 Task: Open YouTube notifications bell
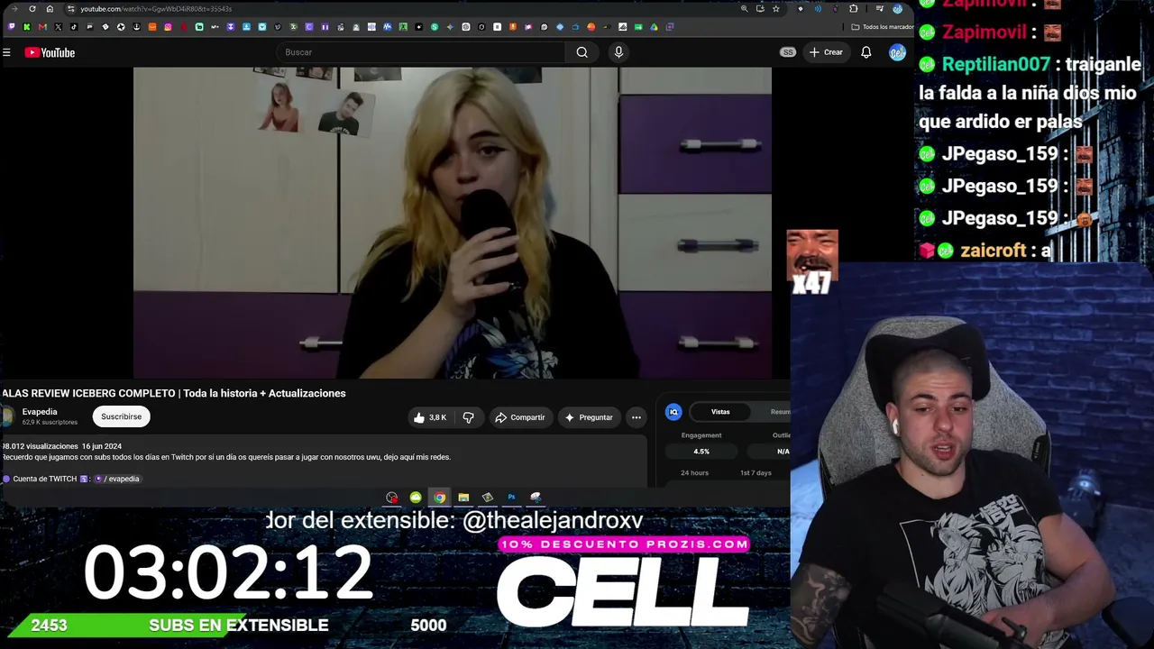[866, 52]
